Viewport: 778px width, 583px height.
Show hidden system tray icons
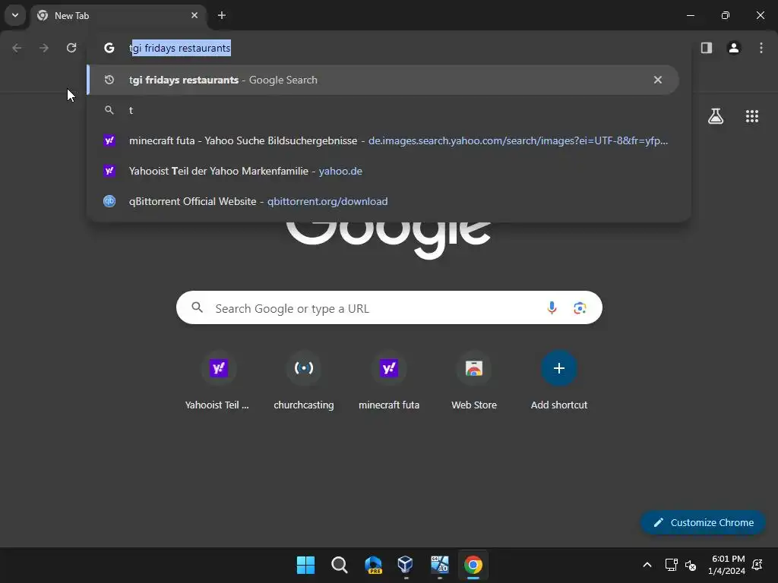647,565
